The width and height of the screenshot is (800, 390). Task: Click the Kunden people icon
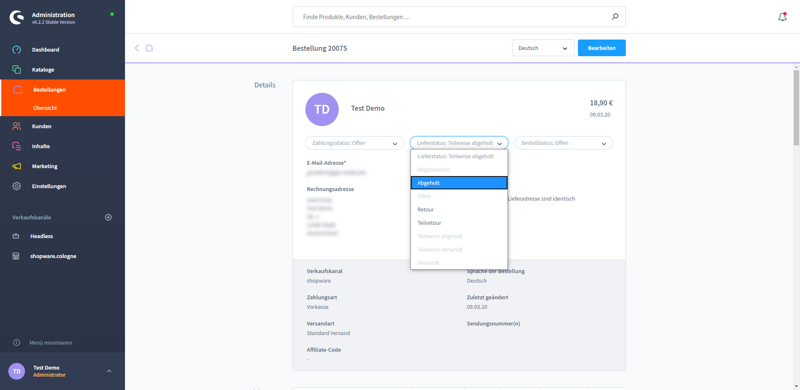(x=17, y=126)
